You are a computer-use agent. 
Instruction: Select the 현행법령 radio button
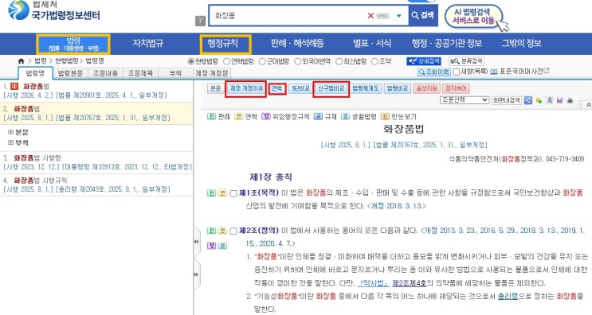pyautogui.click(x=191, y=61)
